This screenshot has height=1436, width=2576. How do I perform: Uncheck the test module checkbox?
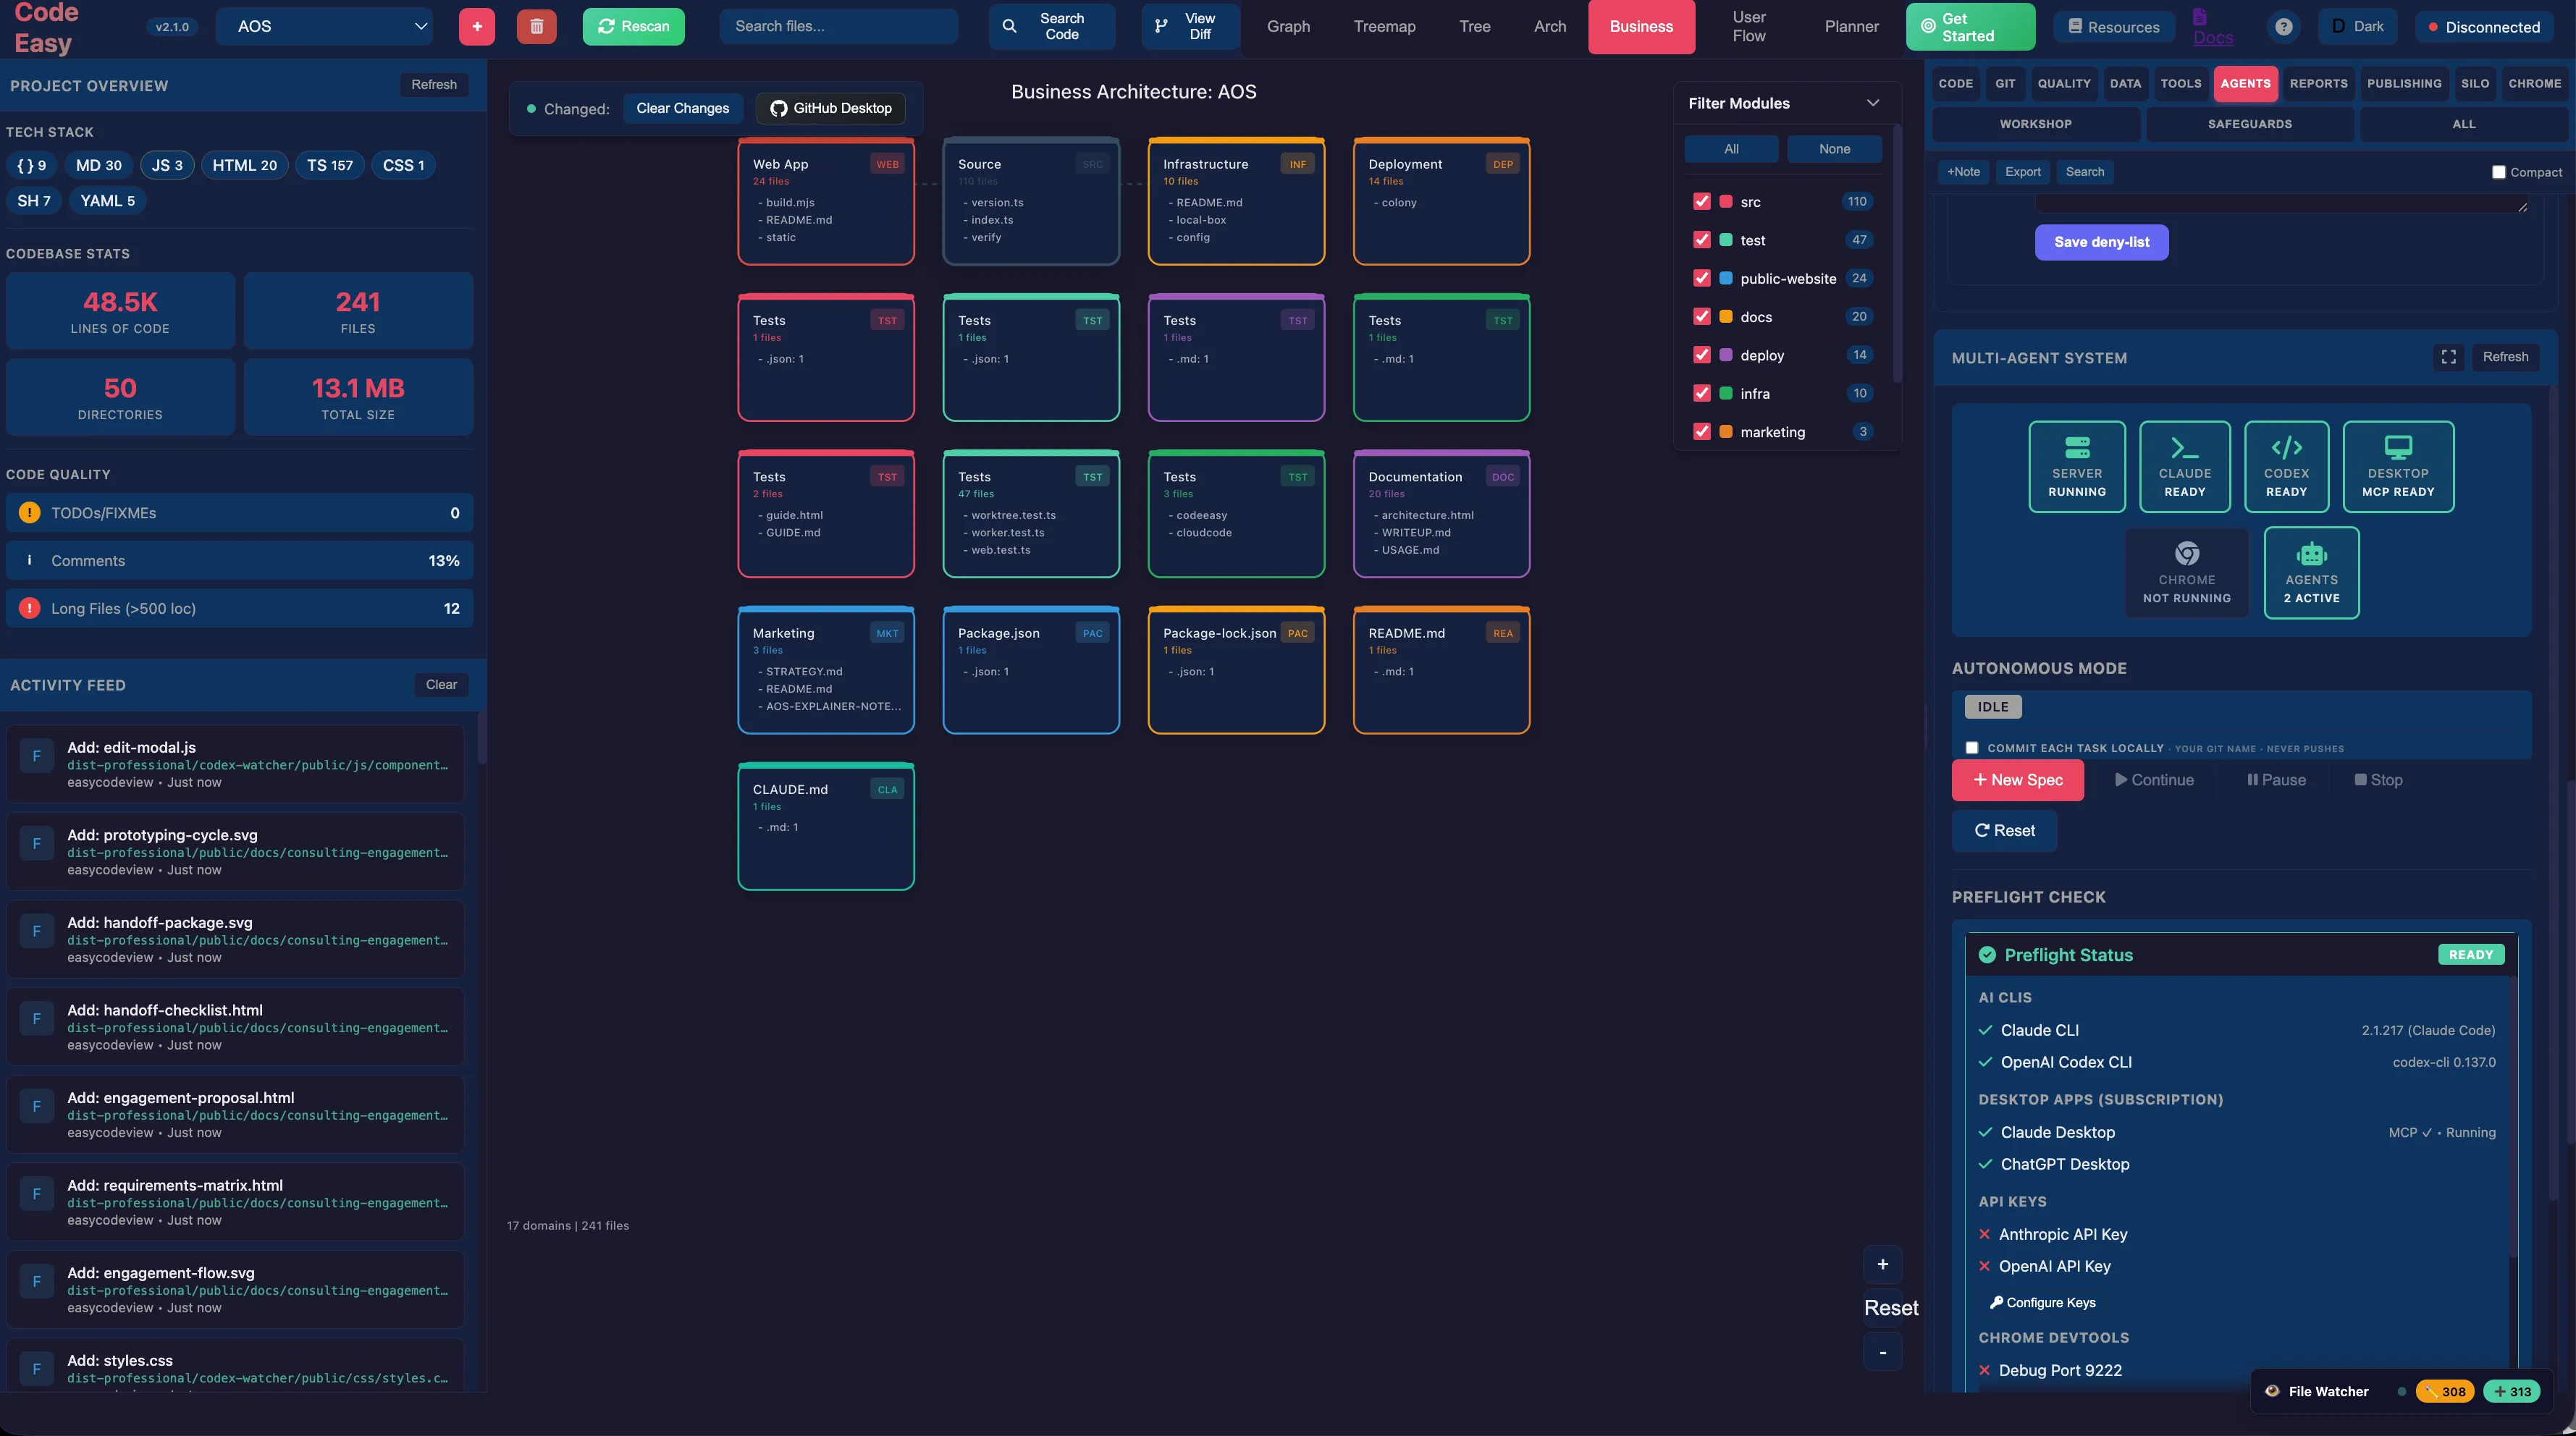(1701, 240)
